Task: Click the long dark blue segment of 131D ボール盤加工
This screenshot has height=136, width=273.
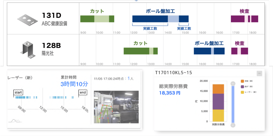Action: point(150,19)
